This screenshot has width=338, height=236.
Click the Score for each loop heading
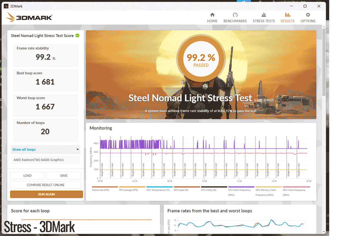coord(30,211)
